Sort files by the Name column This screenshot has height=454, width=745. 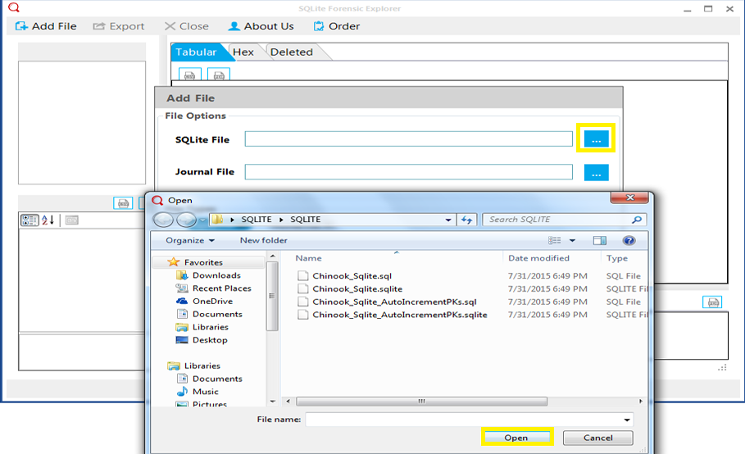[x=308, y=258]
